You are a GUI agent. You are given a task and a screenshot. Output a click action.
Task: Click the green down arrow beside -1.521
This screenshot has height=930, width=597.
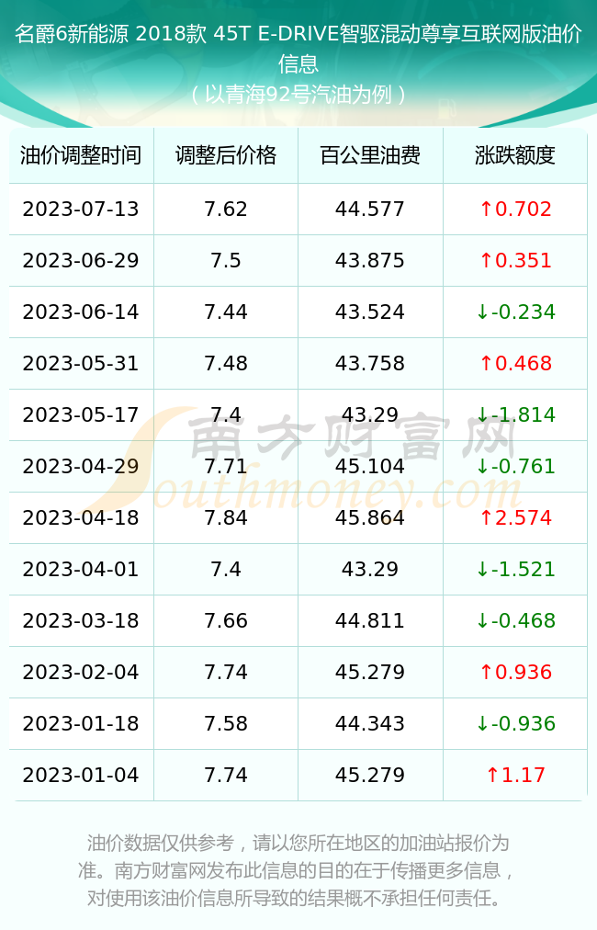pos(482,570)
